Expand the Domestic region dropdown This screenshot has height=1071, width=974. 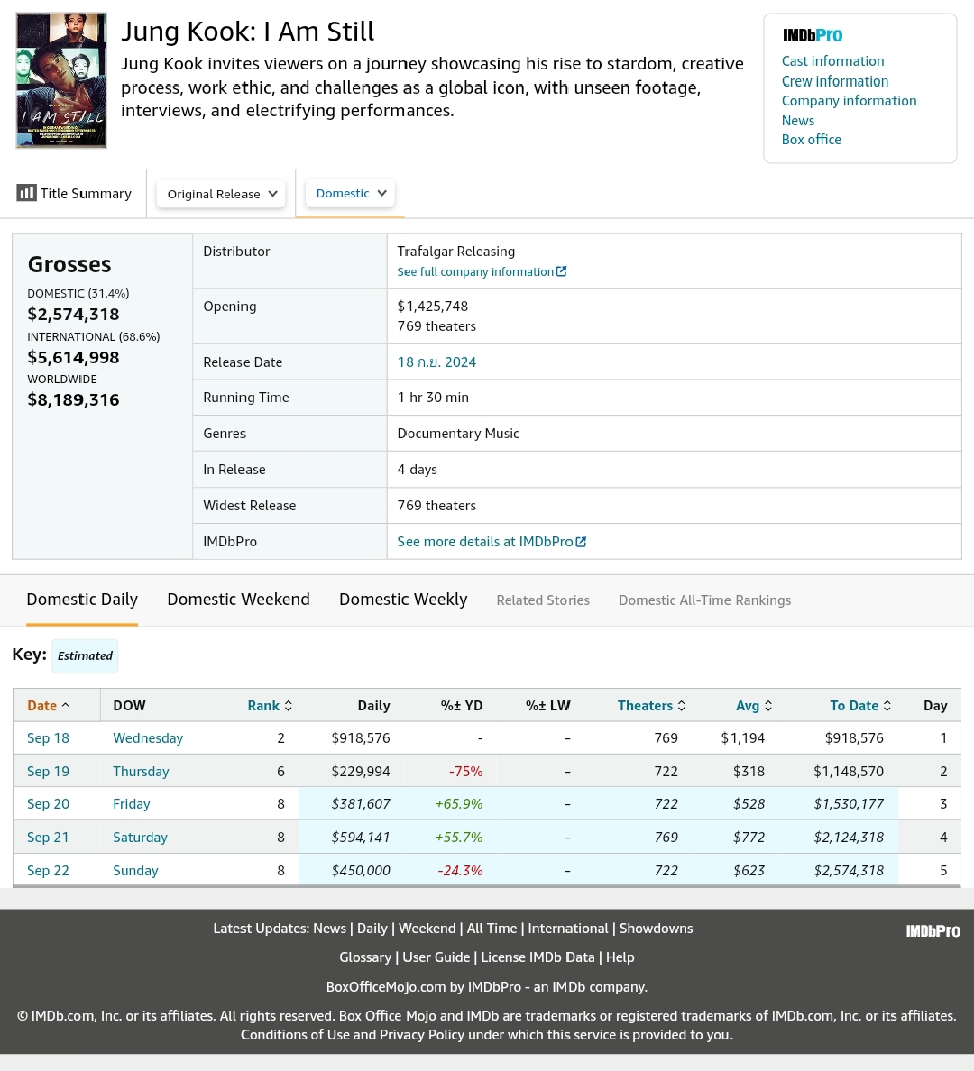click(350, 193)
